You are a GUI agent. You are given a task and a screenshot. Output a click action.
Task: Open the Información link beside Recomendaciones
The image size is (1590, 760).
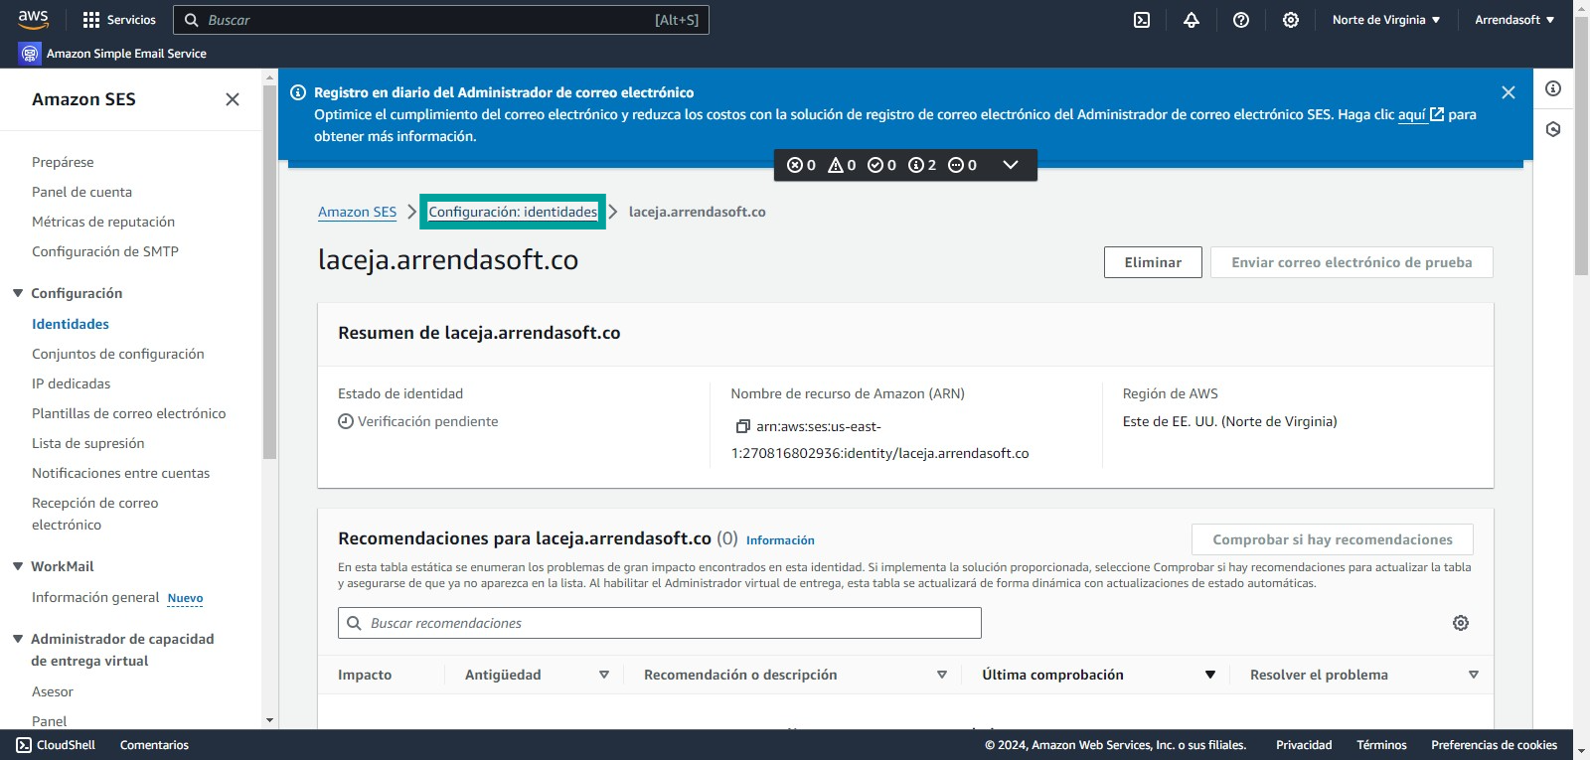(780, 540)
